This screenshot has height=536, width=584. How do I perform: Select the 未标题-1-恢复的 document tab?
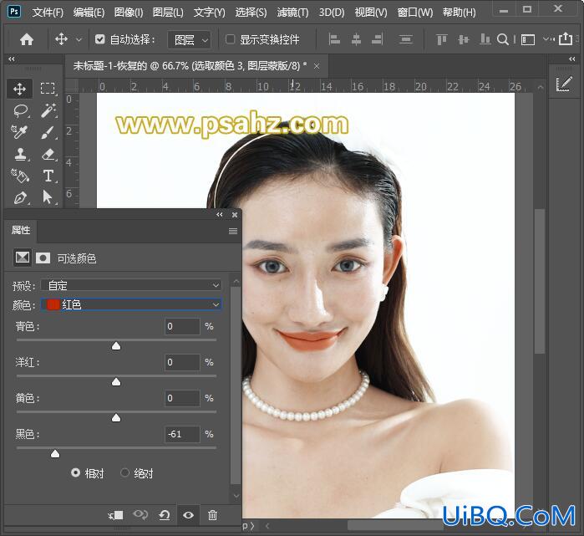(x=190, y=66)
